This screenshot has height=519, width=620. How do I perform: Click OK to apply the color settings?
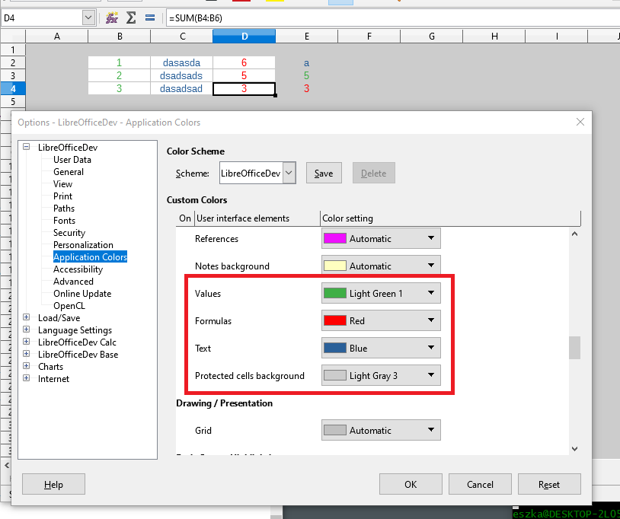411,484
